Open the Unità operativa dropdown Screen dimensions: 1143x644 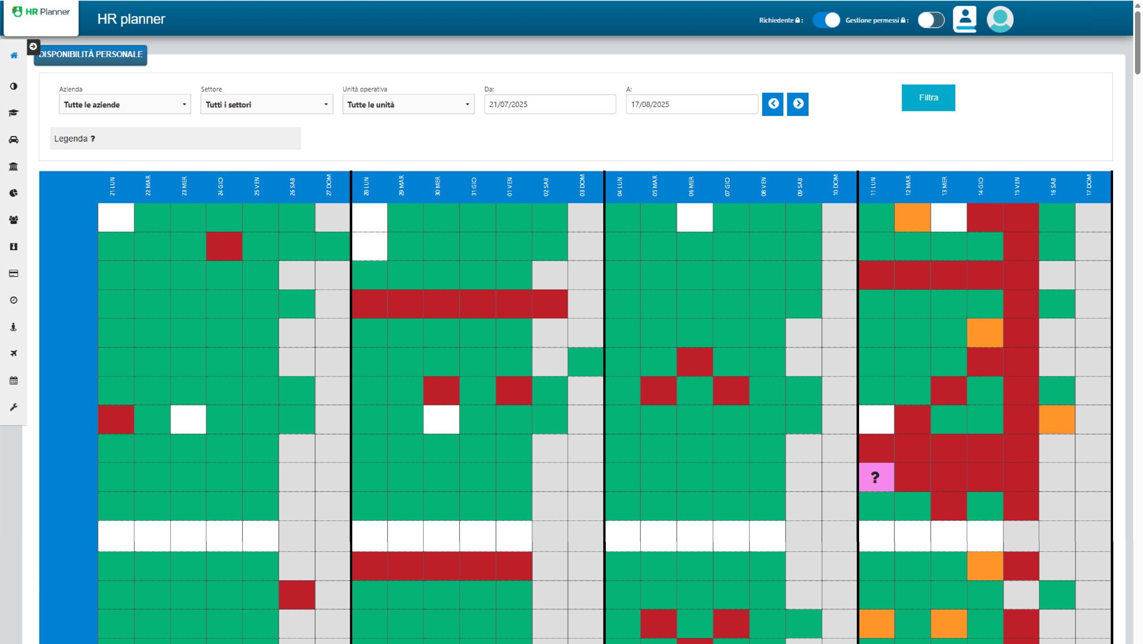[409, 104]
